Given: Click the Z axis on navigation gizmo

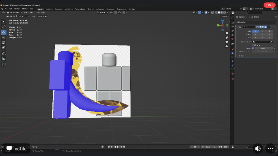Looking at the screenshot, I should click(222, 21).
